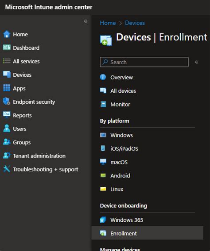Select Windows under By platform

[121, 135]
